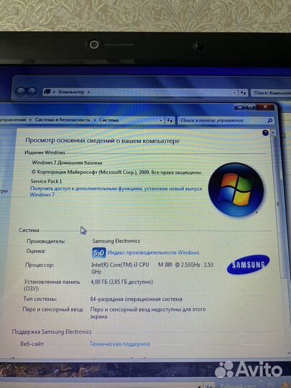Click the Windows 7 logo orb

236,189
